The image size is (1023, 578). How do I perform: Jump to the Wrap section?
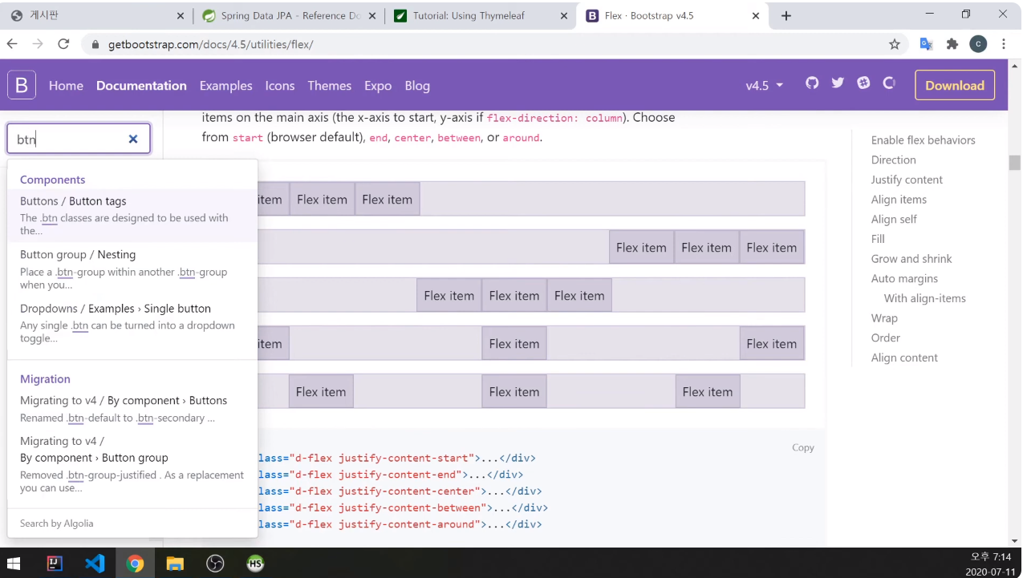(x=884, y=317)
